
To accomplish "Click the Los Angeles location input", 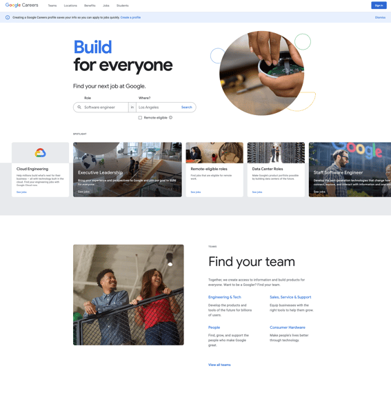I will point(158,108).
